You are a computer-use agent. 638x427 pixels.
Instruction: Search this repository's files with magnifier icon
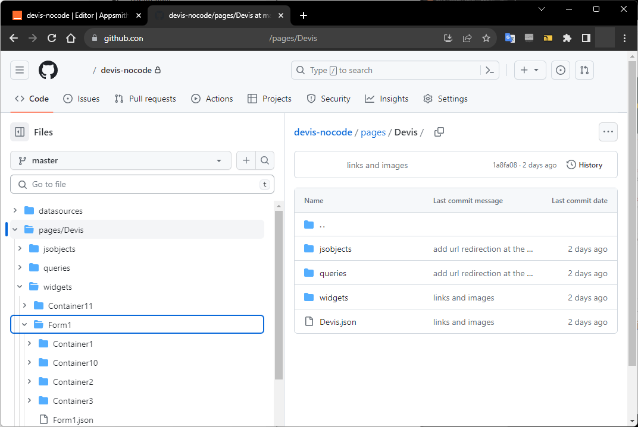pyautogui.click(x=265, y=160)
